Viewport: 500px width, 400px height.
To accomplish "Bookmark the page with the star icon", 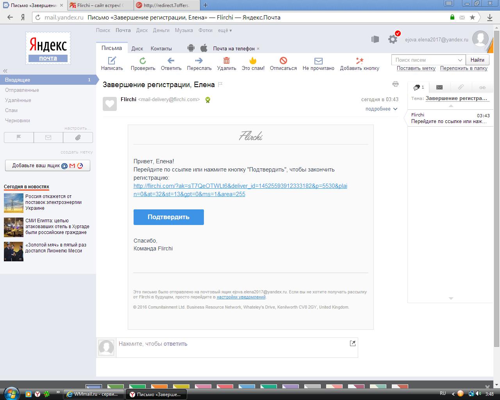I will 472,17.
